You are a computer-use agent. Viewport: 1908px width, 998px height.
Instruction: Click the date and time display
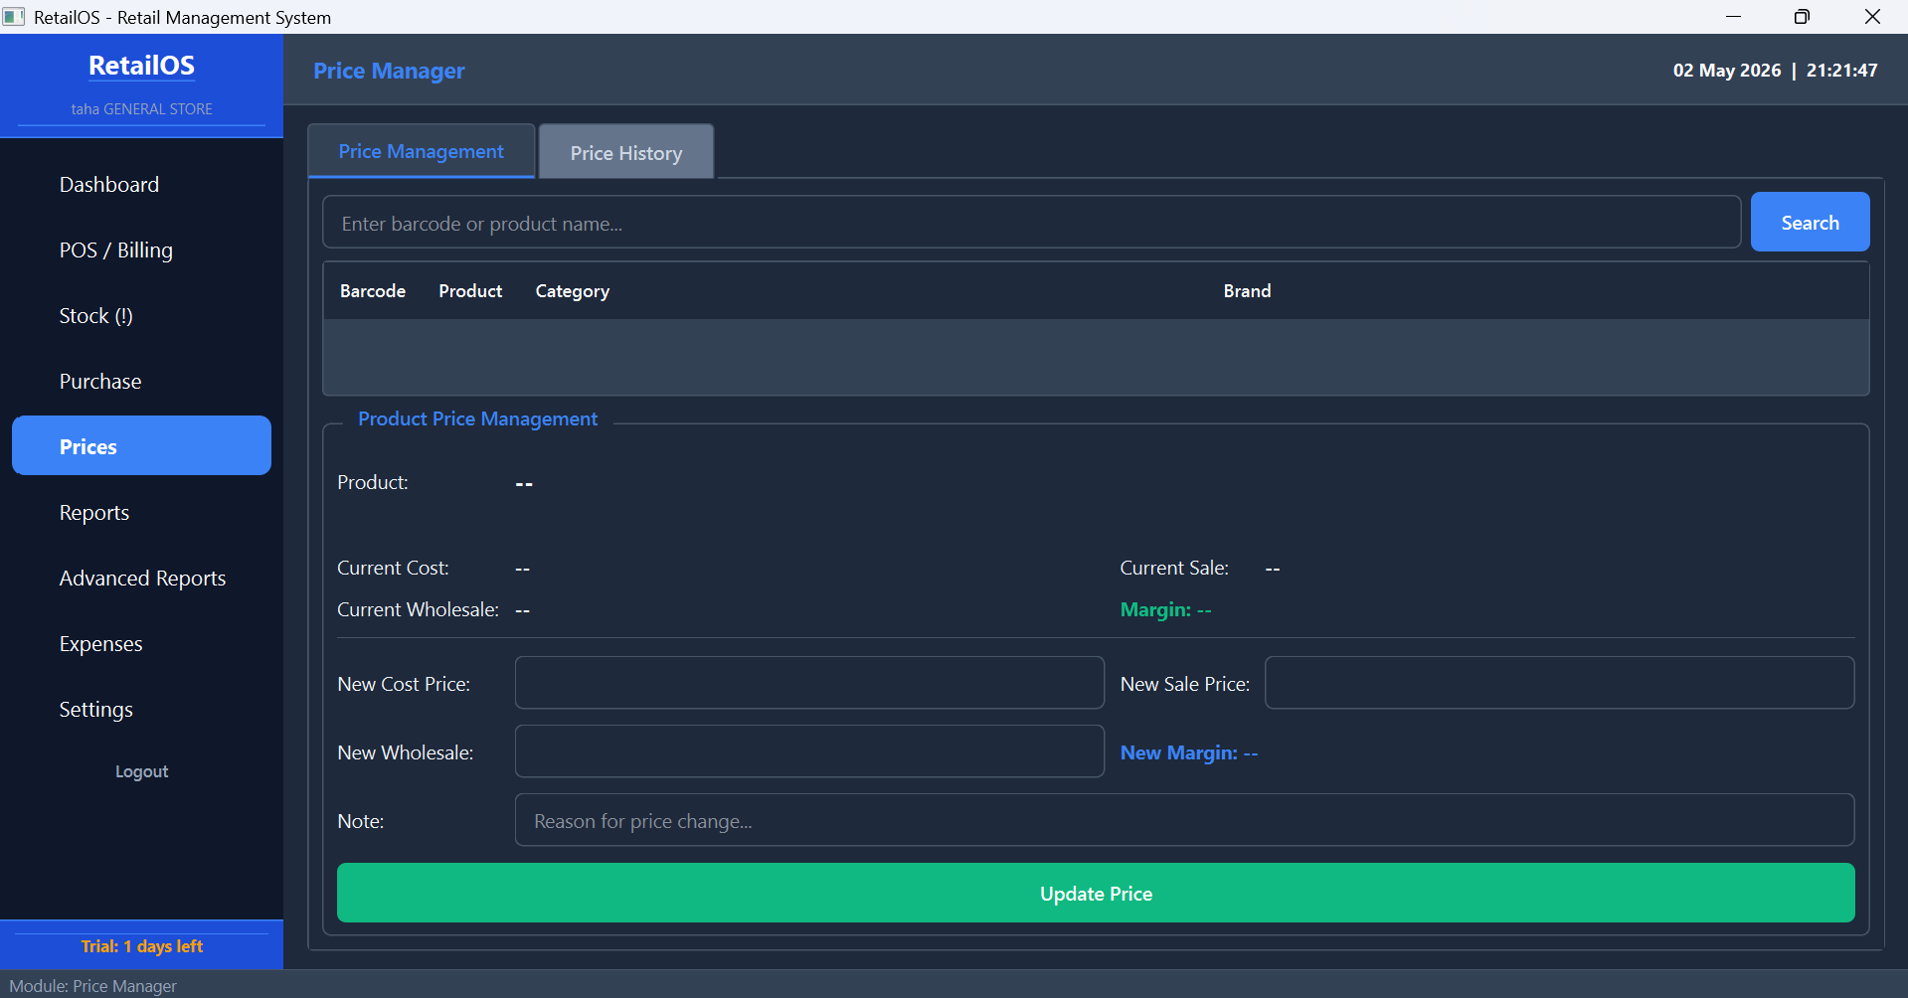[x=1775, y=71]
